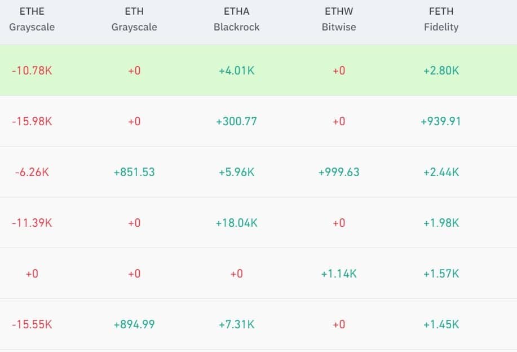
Task: Select the -10.78K ETHE cell
Action: (x=32, y=71)
